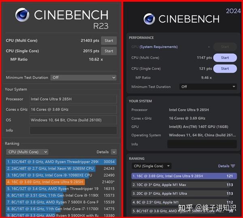Select 11th Gen Intel Core i9-1190 row
Viewport: 243px width, 218px height.
point(61,195)
